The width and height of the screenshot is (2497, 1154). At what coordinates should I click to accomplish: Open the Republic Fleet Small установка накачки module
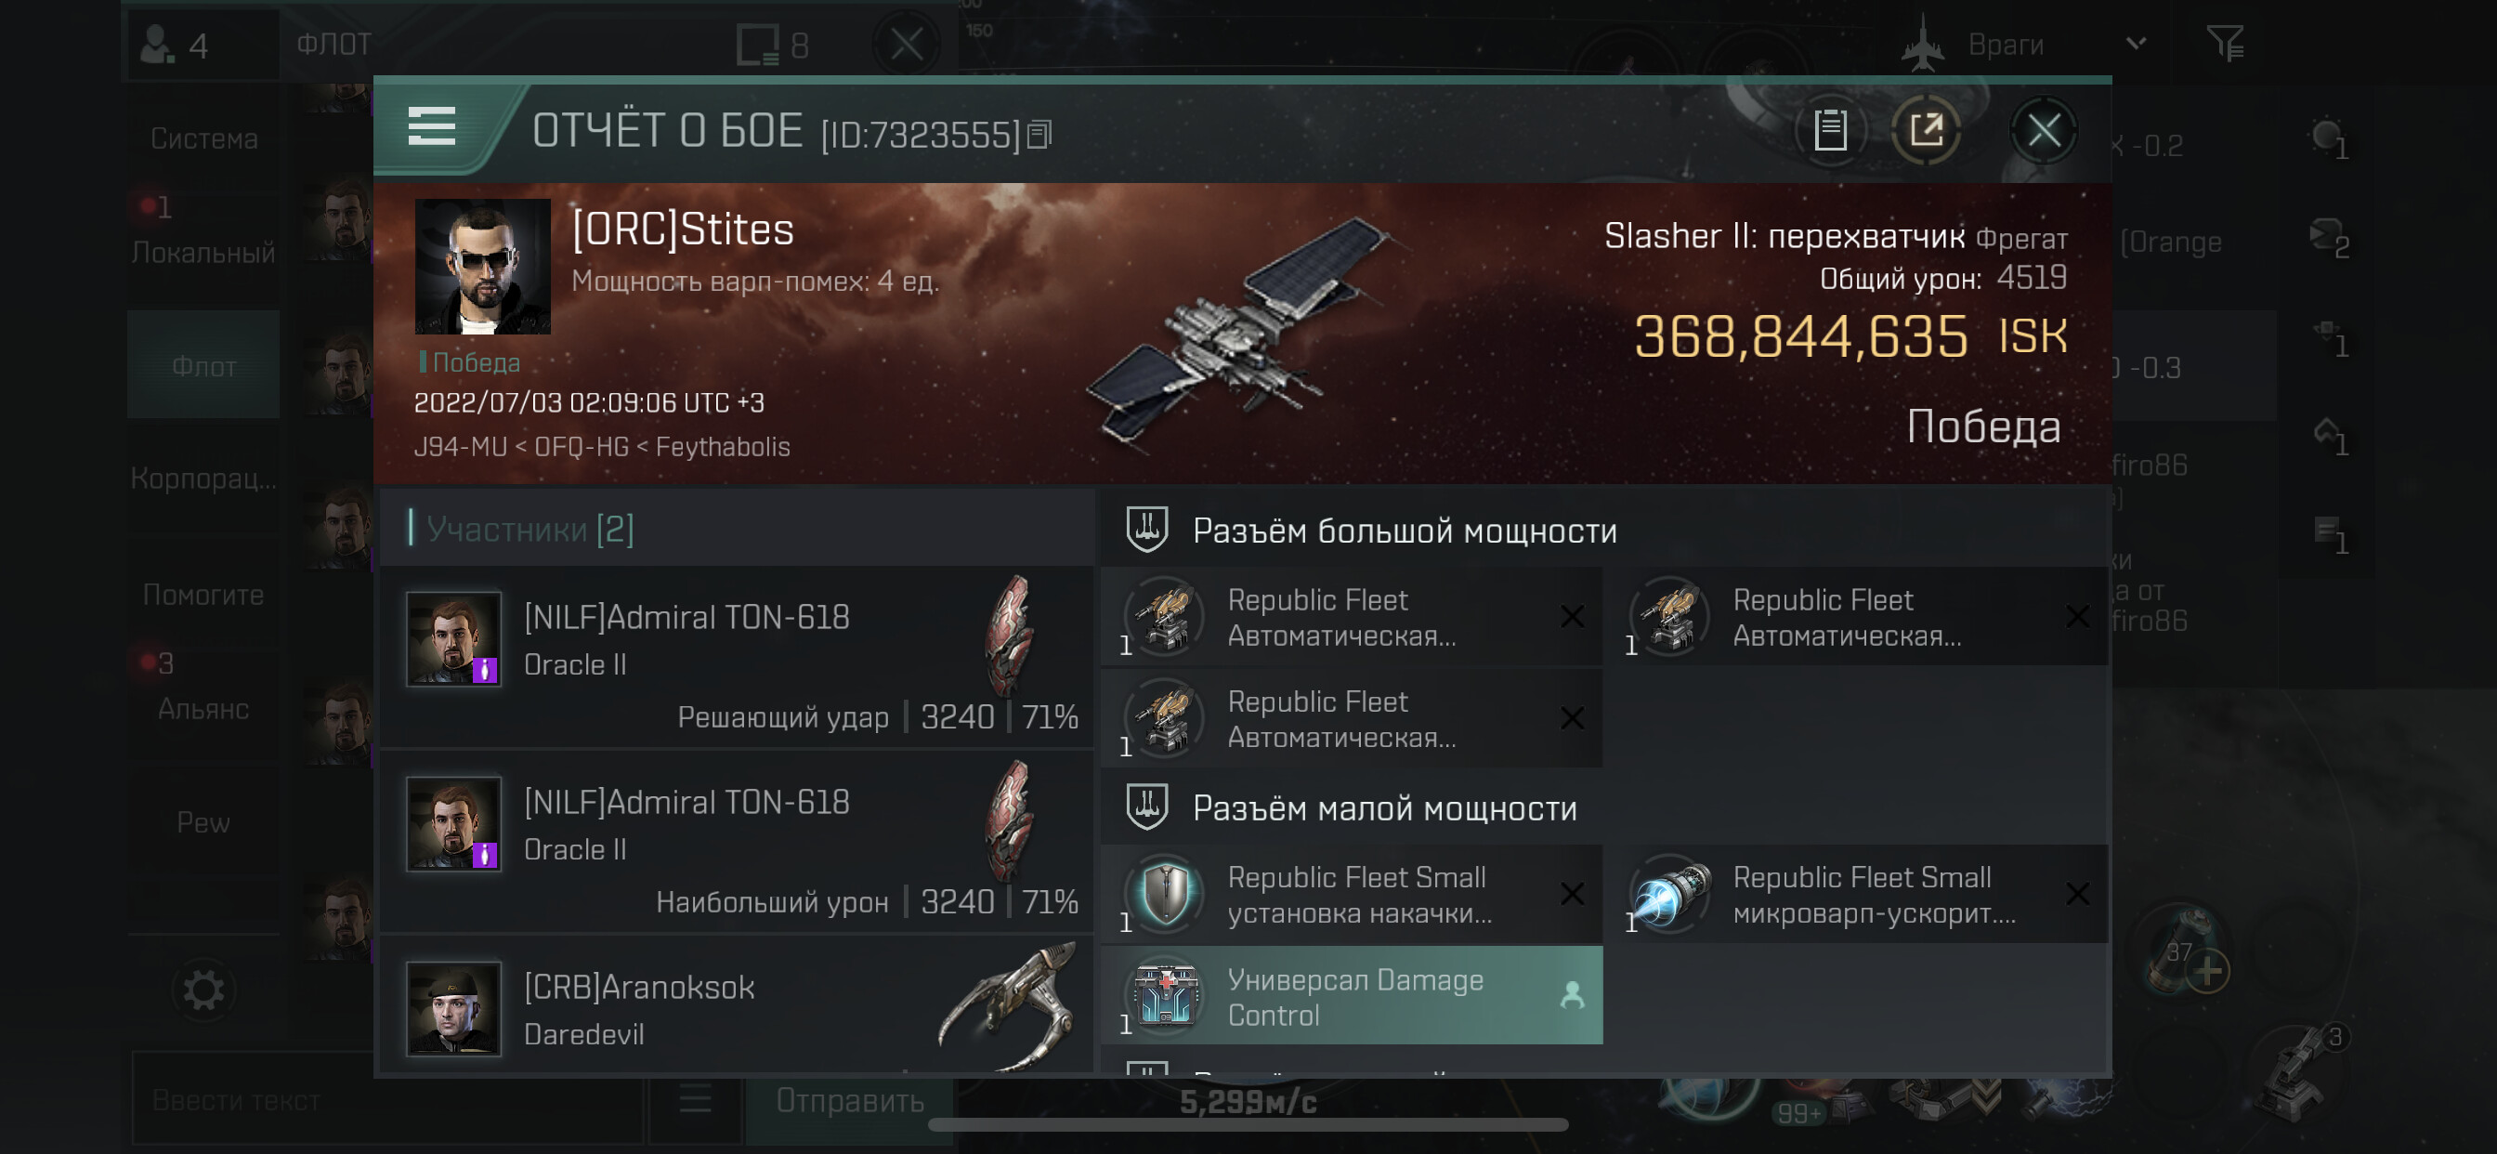1352,894
